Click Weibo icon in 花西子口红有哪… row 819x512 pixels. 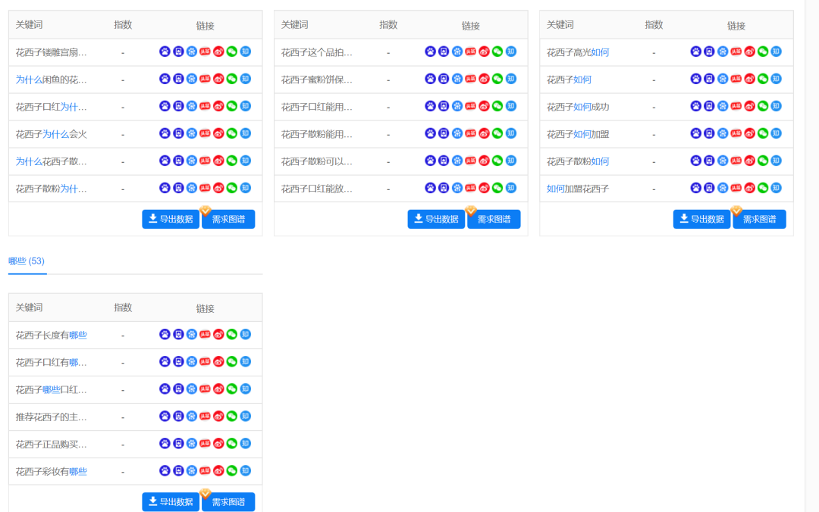[218, 362]
